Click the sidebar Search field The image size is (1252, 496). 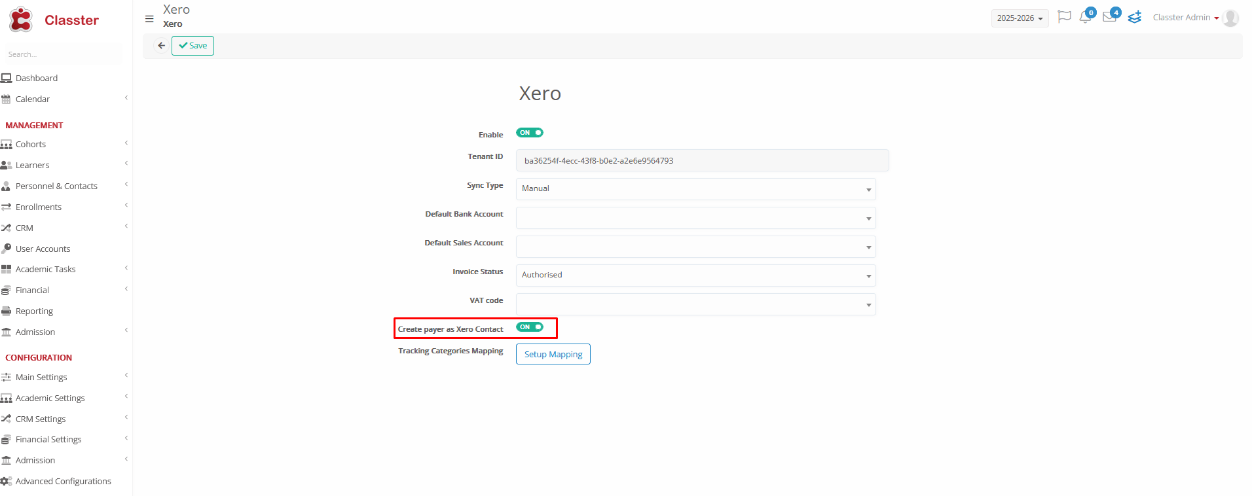click(62, 54)
